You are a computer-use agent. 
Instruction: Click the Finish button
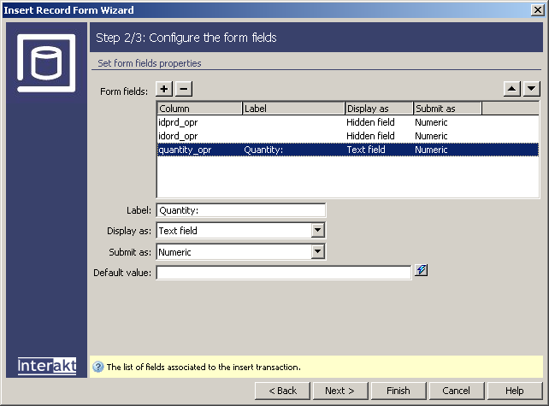click(398, 391)
